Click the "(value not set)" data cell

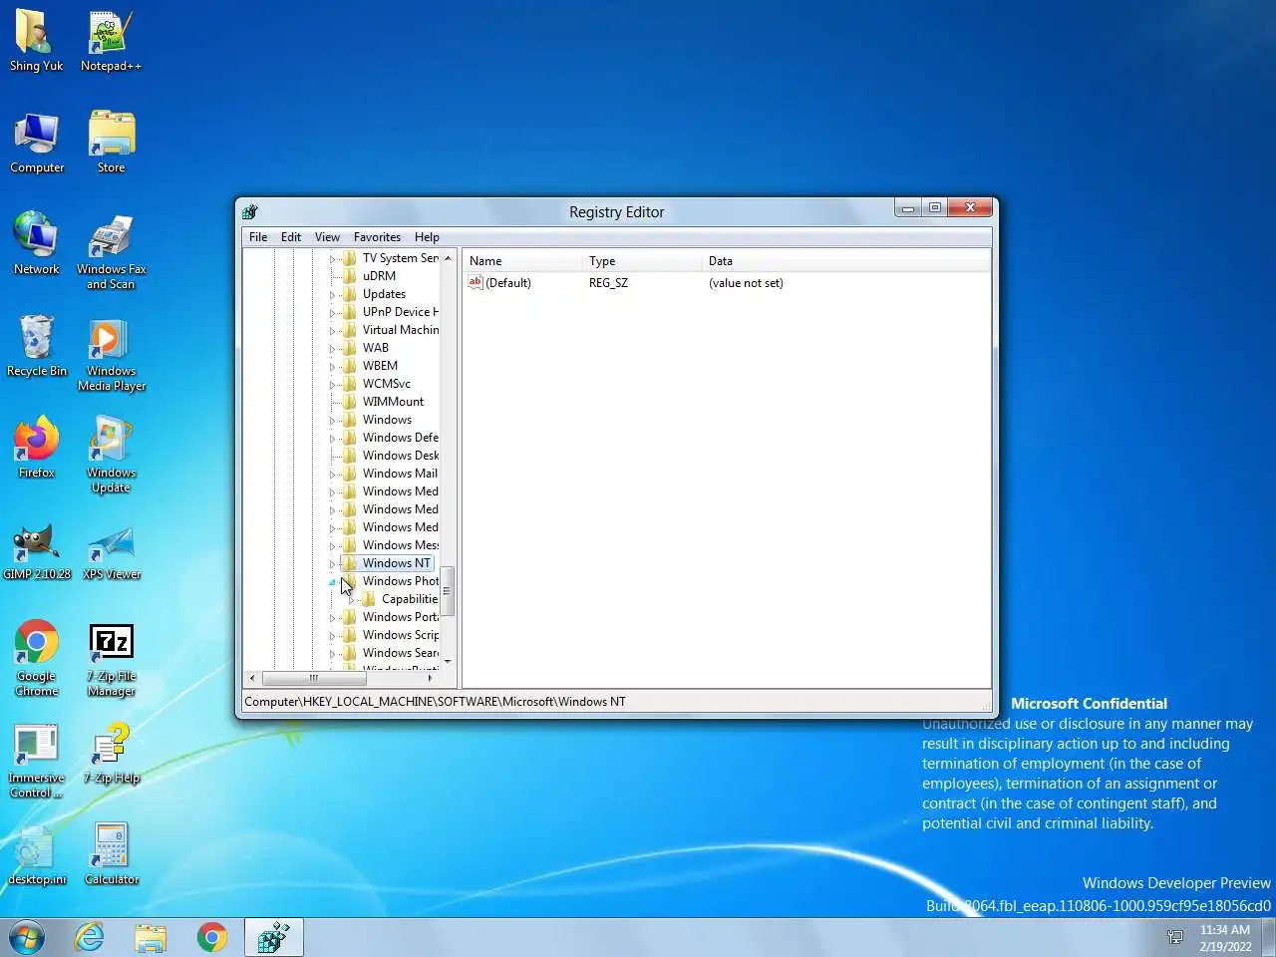coord(746,283)
